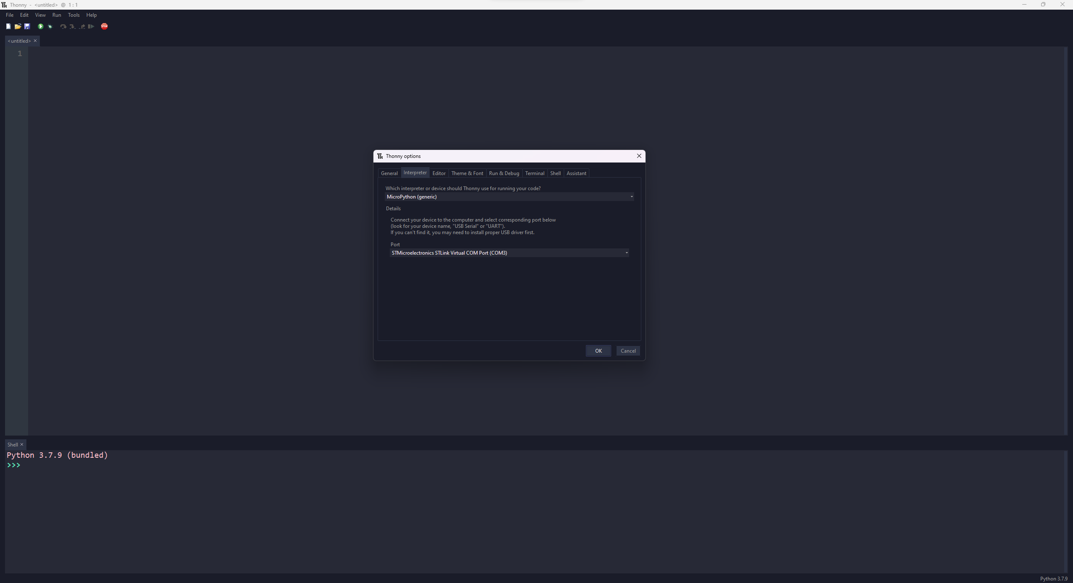Image resolution: width=1073 pixels, height=583 pixels.
Task: Open the Tools menu
Action: point(74,15)
